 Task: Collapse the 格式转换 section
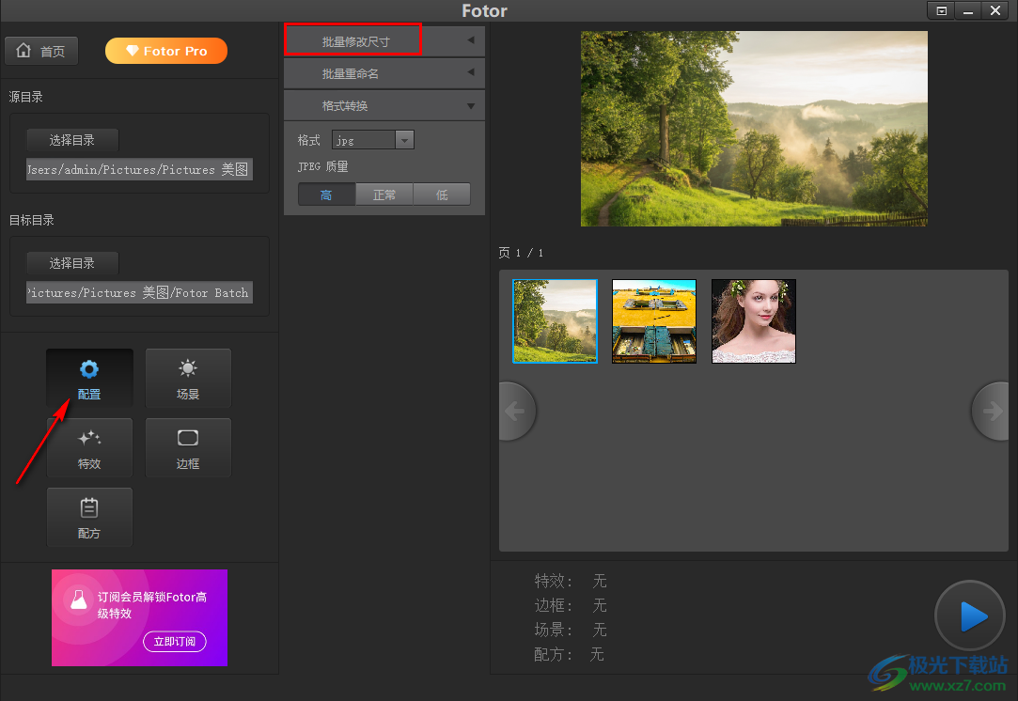click(x=384, y=105)
